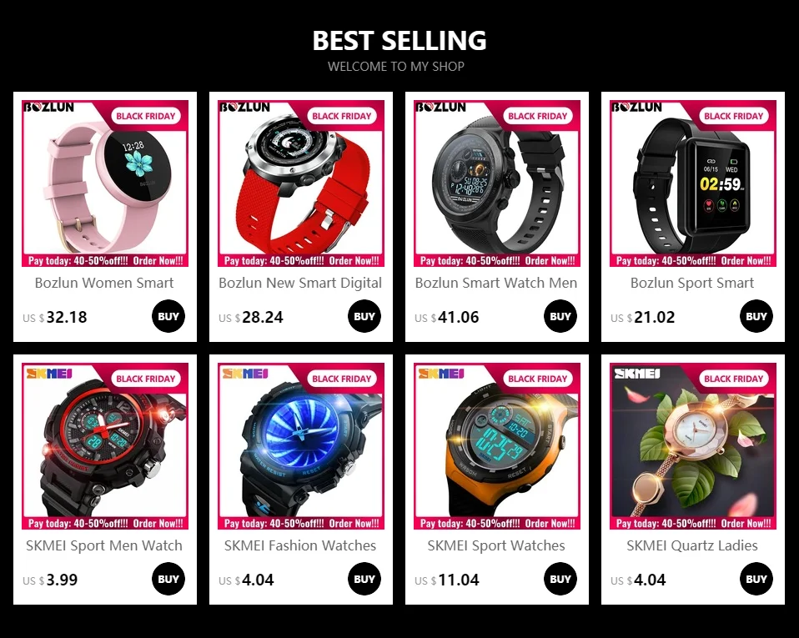Click BUY button for SKMEI Quartz Ladies

click(756, 579)
